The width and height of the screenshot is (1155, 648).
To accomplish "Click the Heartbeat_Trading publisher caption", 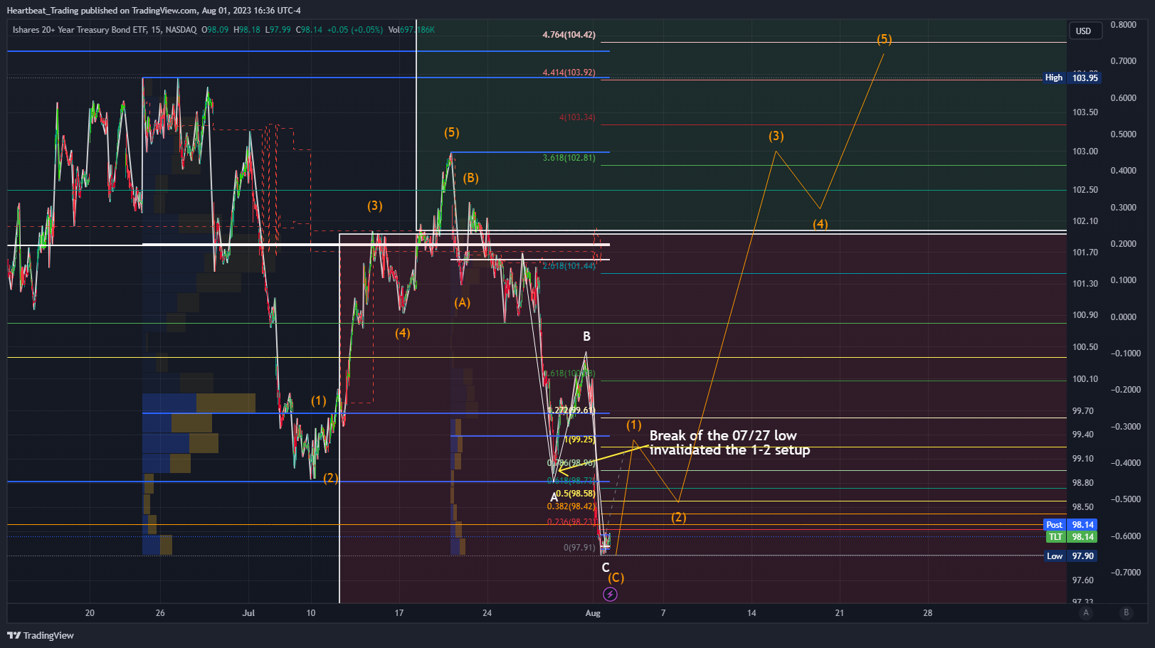I will [154, 10].
